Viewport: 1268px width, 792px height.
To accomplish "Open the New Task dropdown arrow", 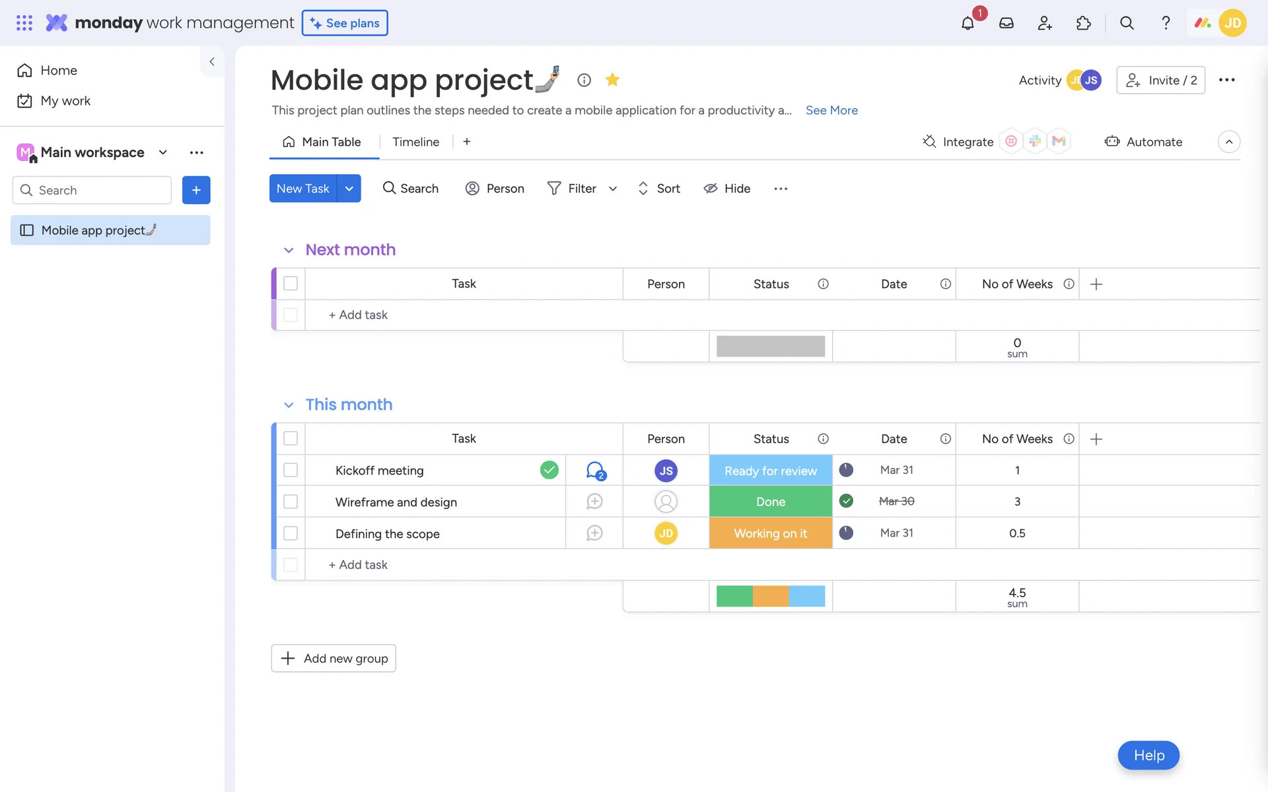I will click(x=349, y=189).
